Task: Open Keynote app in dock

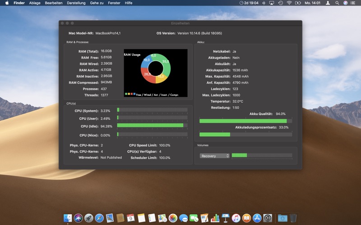Action: 225,218
